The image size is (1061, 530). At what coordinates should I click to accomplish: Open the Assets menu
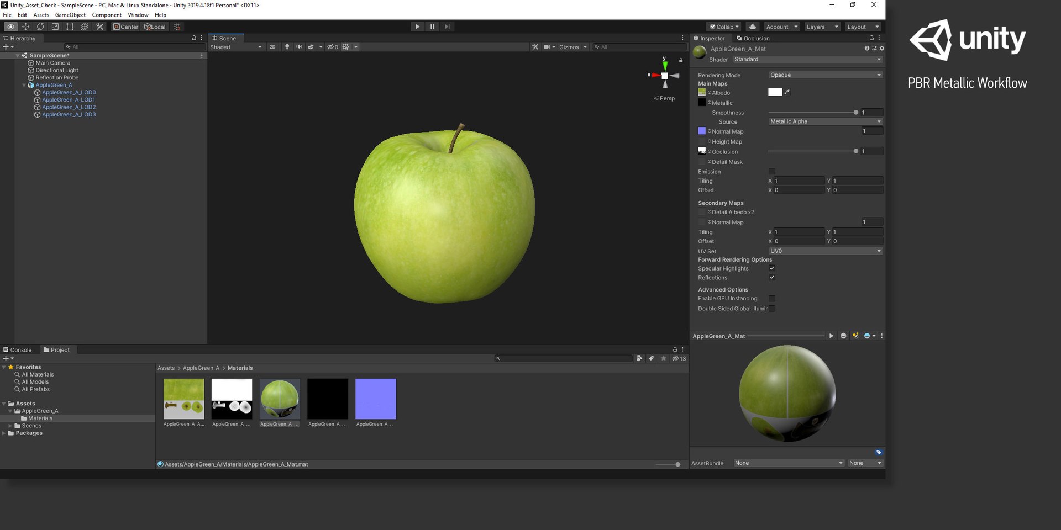pyautogui.click(x=41, y=15)
